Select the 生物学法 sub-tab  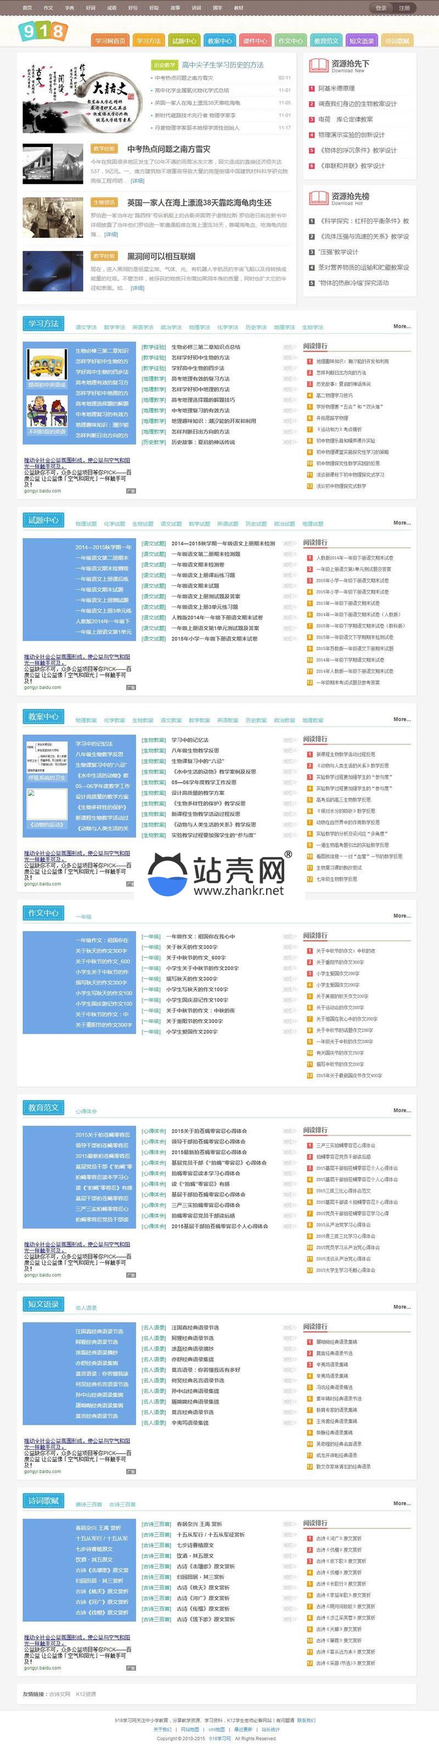tap(313, 327)
